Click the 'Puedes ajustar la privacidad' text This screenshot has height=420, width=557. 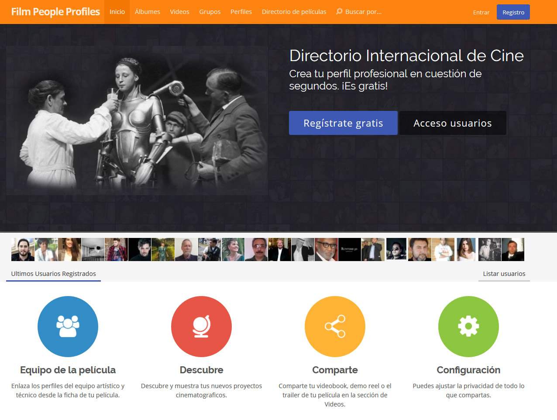click(468, 390)
